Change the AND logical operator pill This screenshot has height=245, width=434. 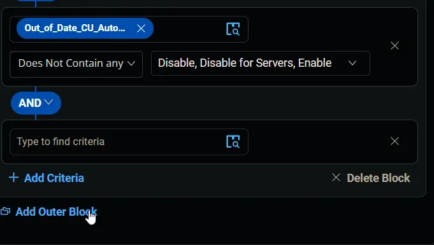click(x=36, y=103)
